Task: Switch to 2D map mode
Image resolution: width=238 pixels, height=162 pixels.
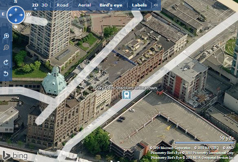Action: tap(35, 5)
